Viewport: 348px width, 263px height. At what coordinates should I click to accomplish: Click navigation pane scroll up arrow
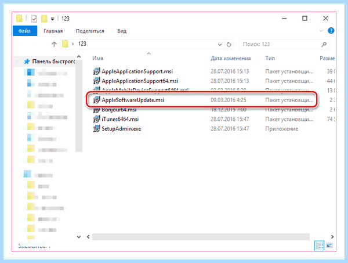tap(79, 57)
